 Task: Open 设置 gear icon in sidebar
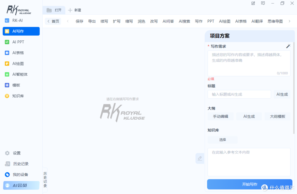pos(7,153)
